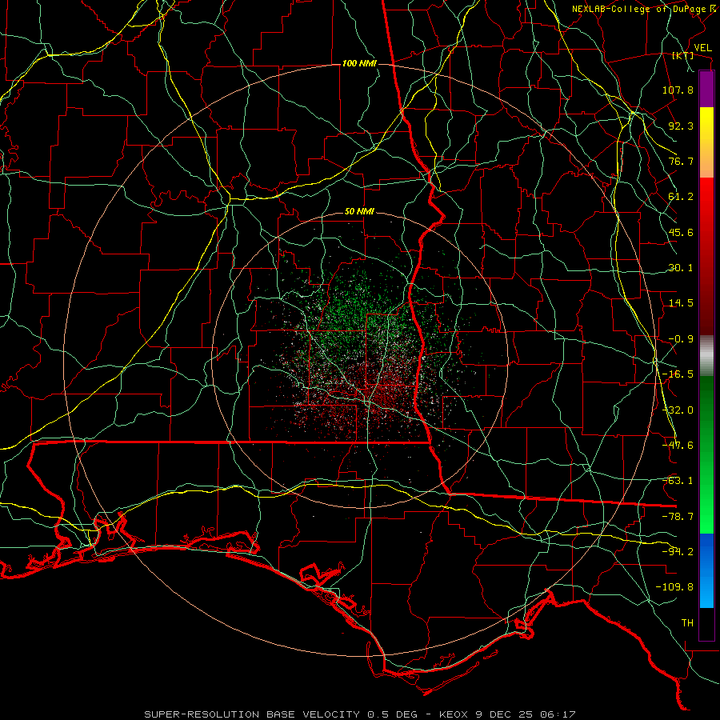The height and width of the screenshot is (720, 720).
Task: Click the TH label on the scale
Action: coord(687,623)
